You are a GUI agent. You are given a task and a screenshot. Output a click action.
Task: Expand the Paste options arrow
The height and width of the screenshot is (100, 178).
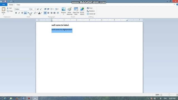tap(3, 14)
